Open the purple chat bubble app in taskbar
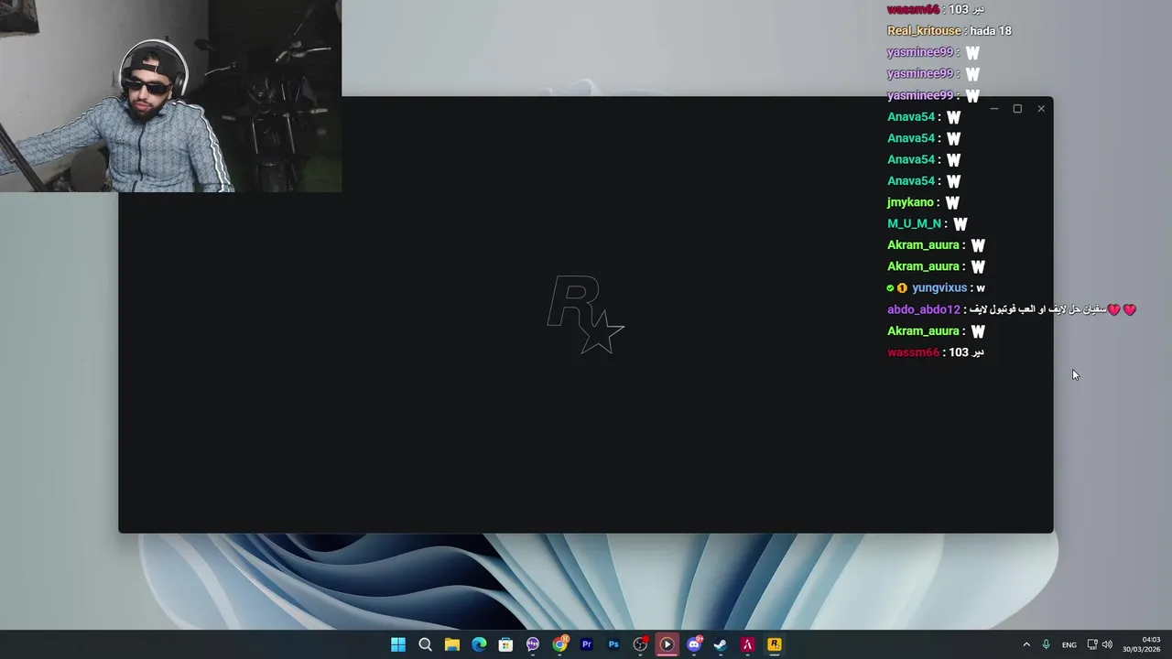 [533, 644]
